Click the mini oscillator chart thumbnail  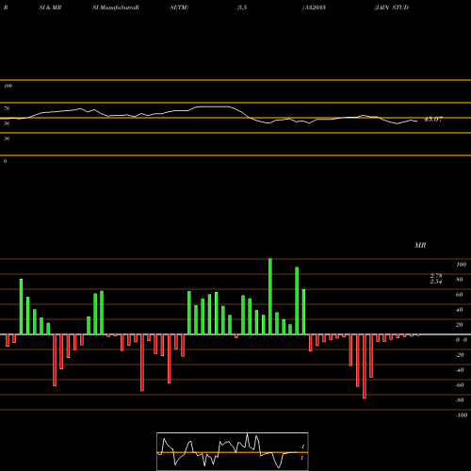point(233,451)
